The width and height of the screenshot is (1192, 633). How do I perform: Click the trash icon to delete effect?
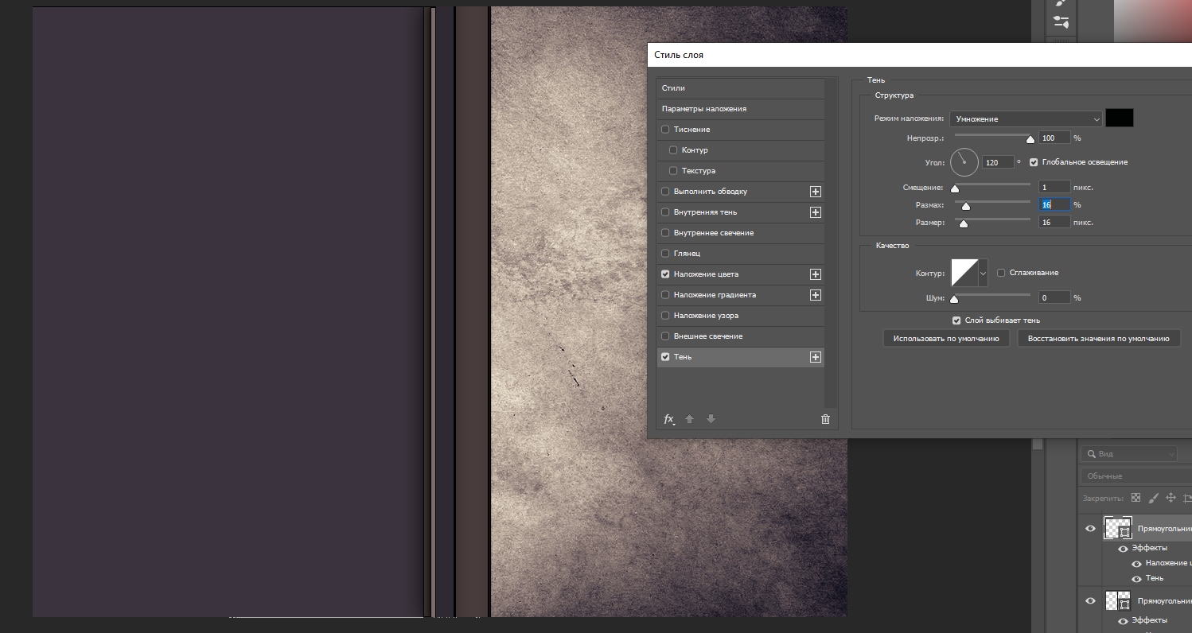825,419
